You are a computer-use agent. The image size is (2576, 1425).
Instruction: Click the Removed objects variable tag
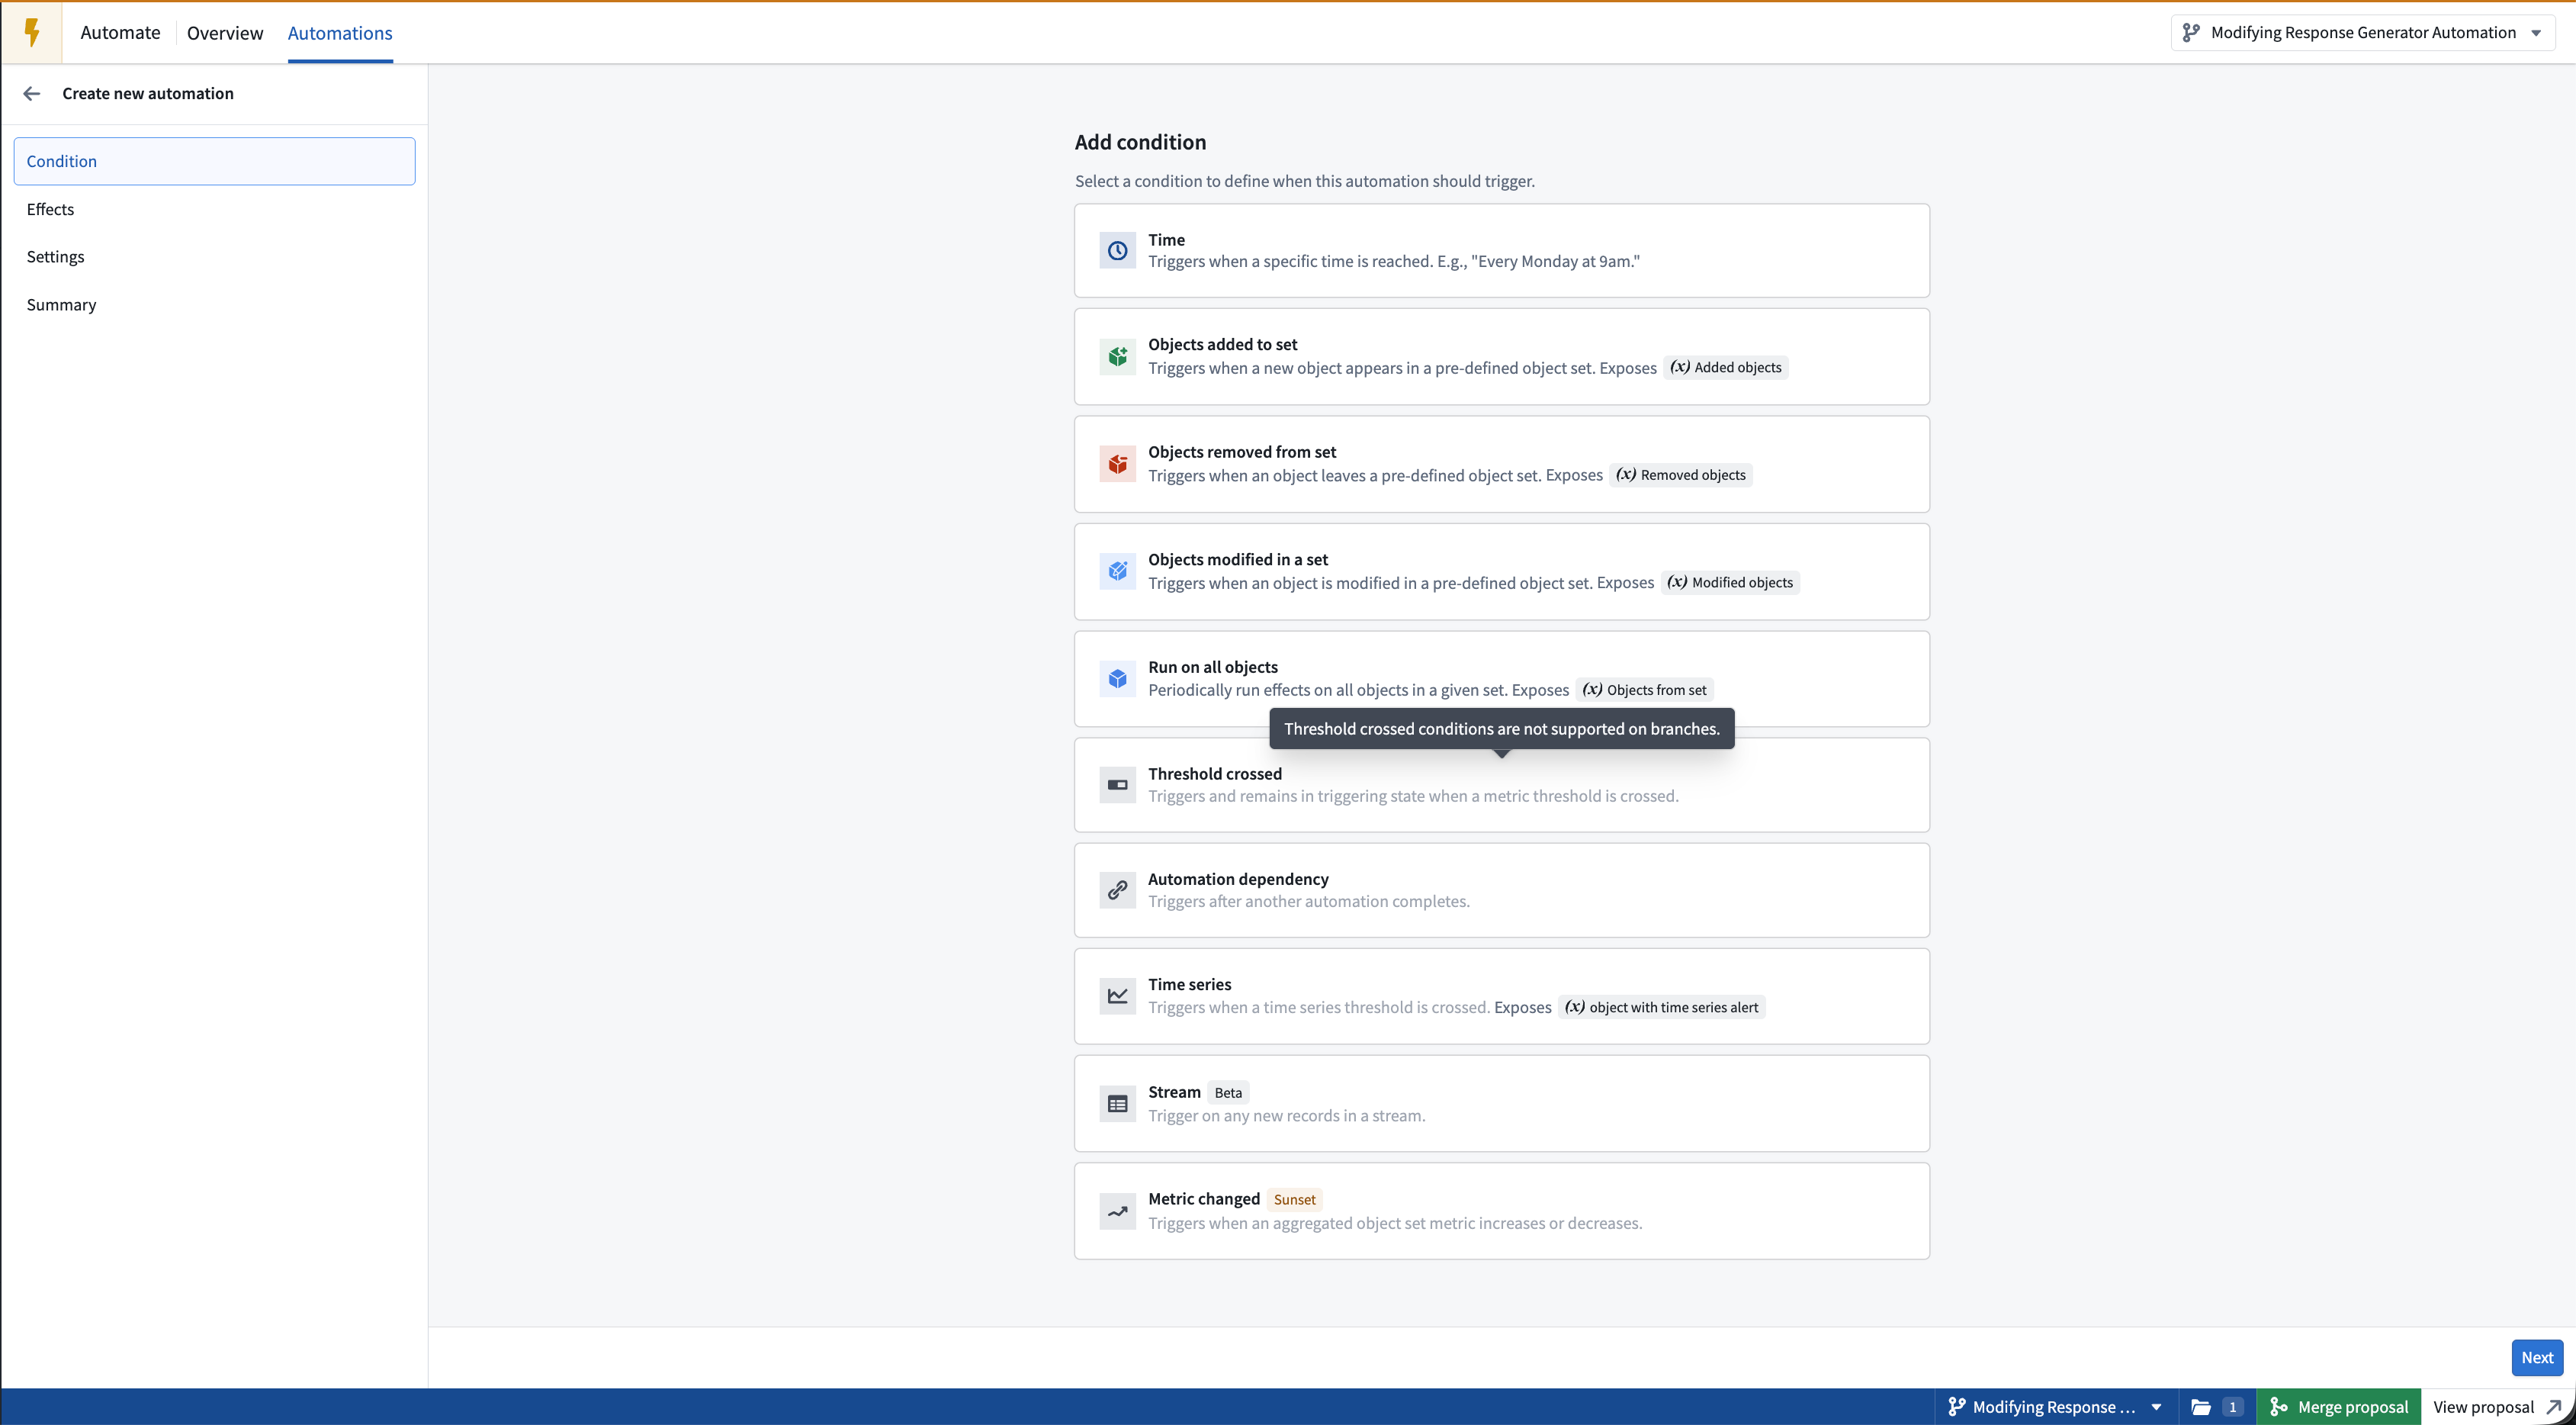coord(1681,475)
